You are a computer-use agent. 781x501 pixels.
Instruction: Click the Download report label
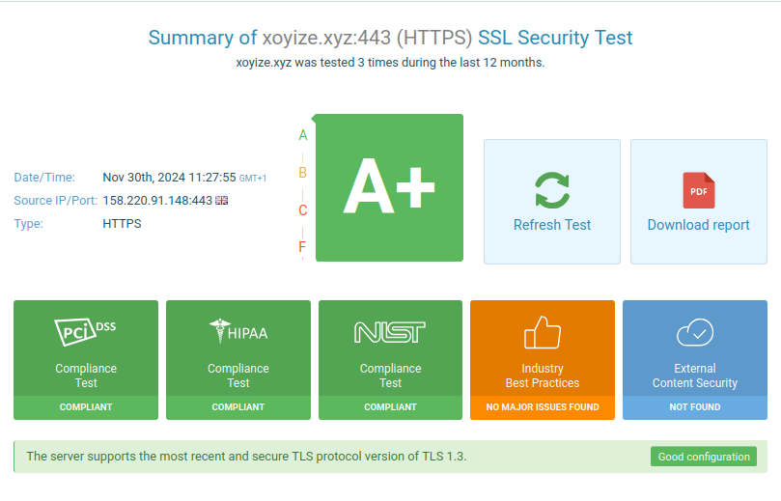[698, 225]
